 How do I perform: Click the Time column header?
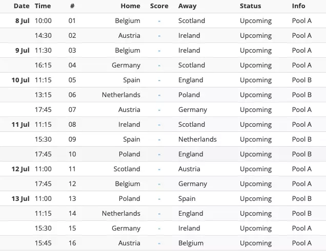point(43,6)
